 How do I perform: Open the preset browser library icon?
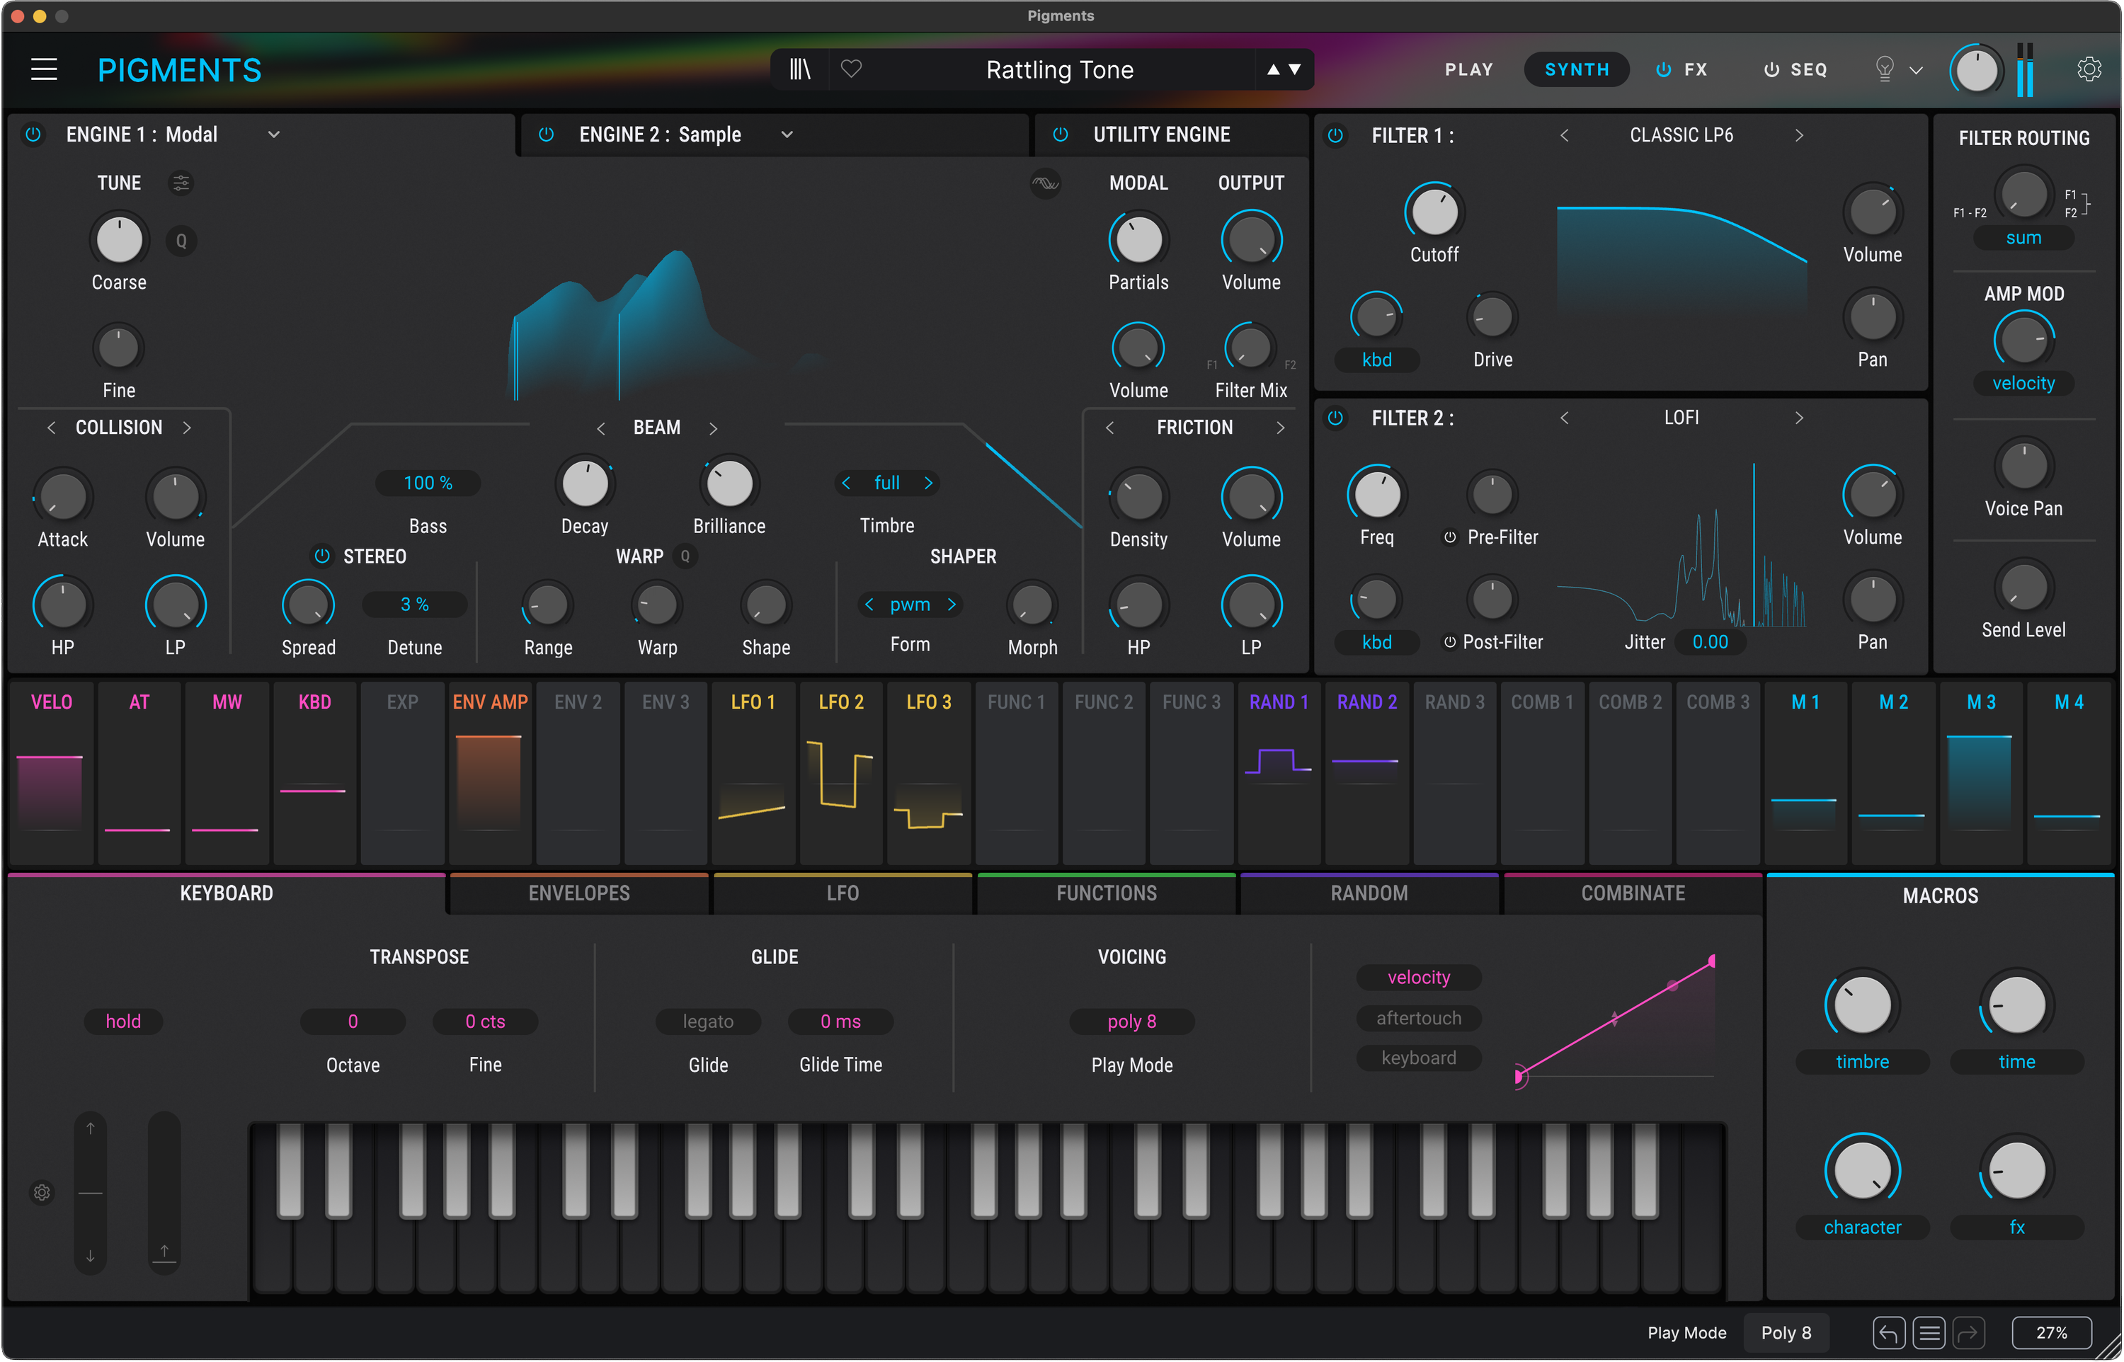799,69
